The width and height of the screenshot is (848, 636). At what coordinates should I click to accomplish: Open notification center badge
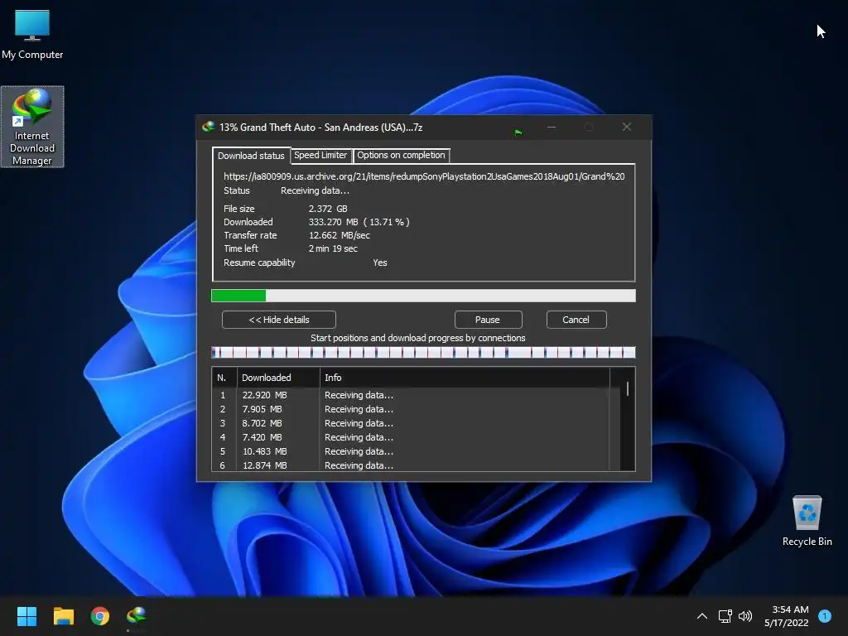coord(825,616)
